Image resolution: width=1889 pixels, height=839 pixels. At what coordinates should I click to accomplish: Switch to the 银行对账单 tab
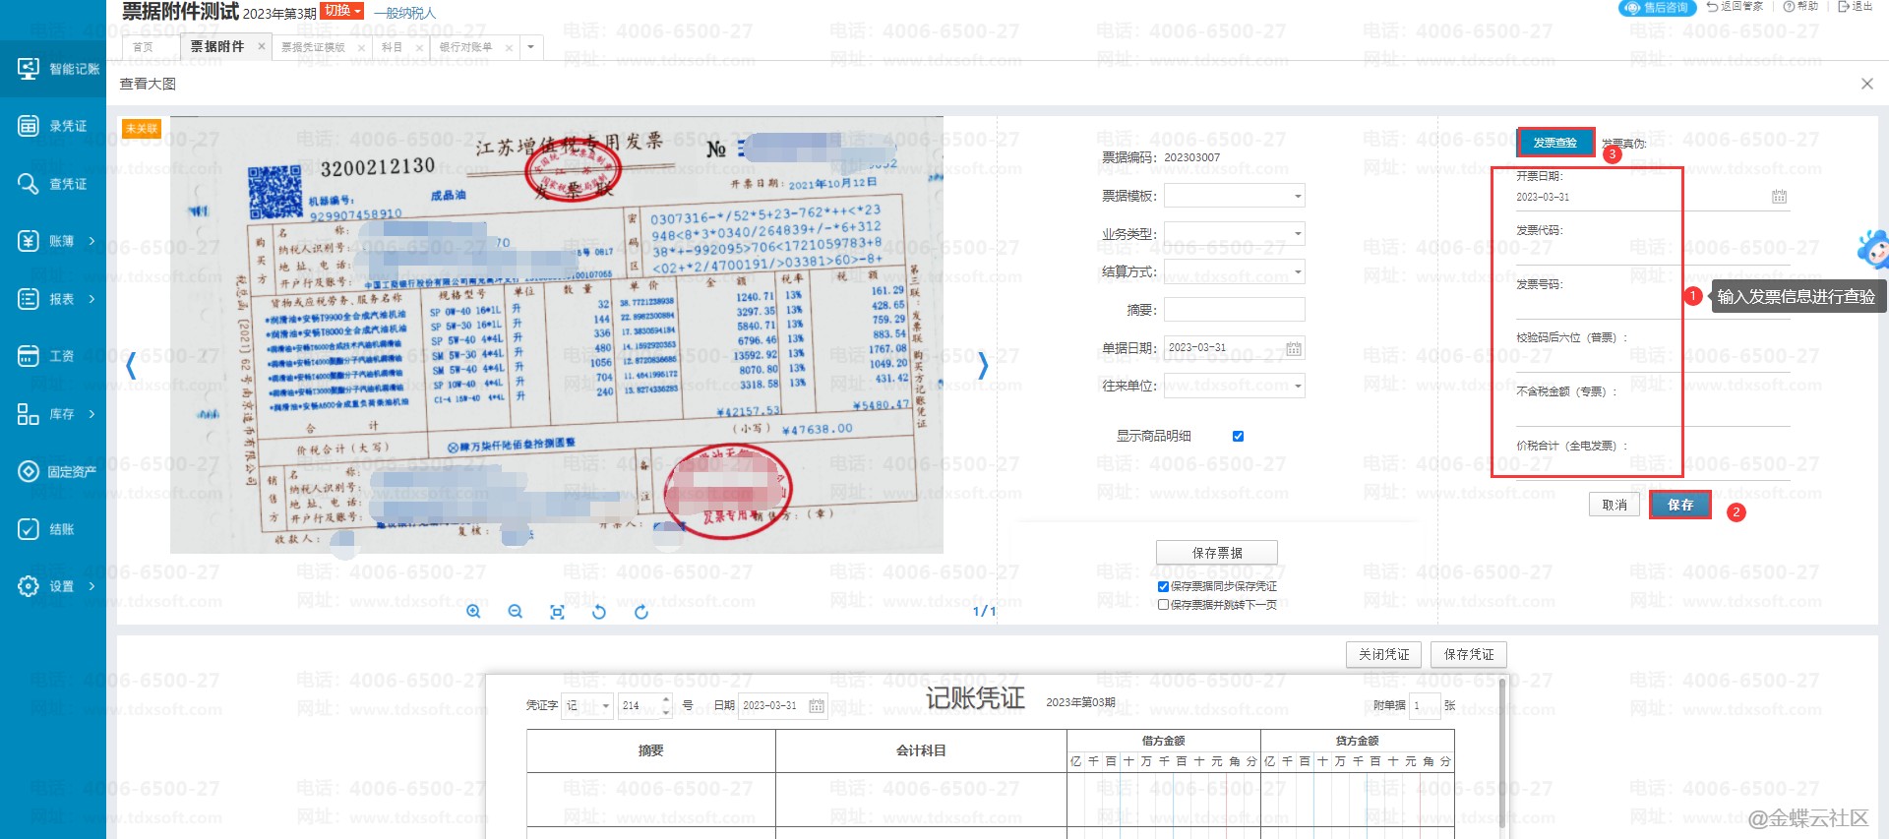point(465,47)
